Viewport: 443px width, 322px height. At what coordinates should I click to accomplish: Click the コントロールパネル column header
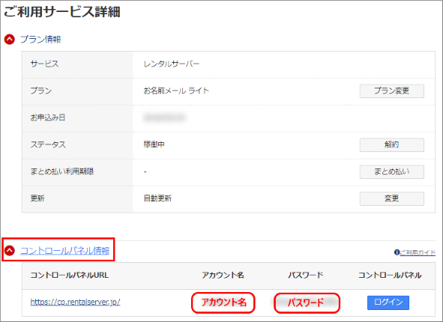click(x=390, y=275)
